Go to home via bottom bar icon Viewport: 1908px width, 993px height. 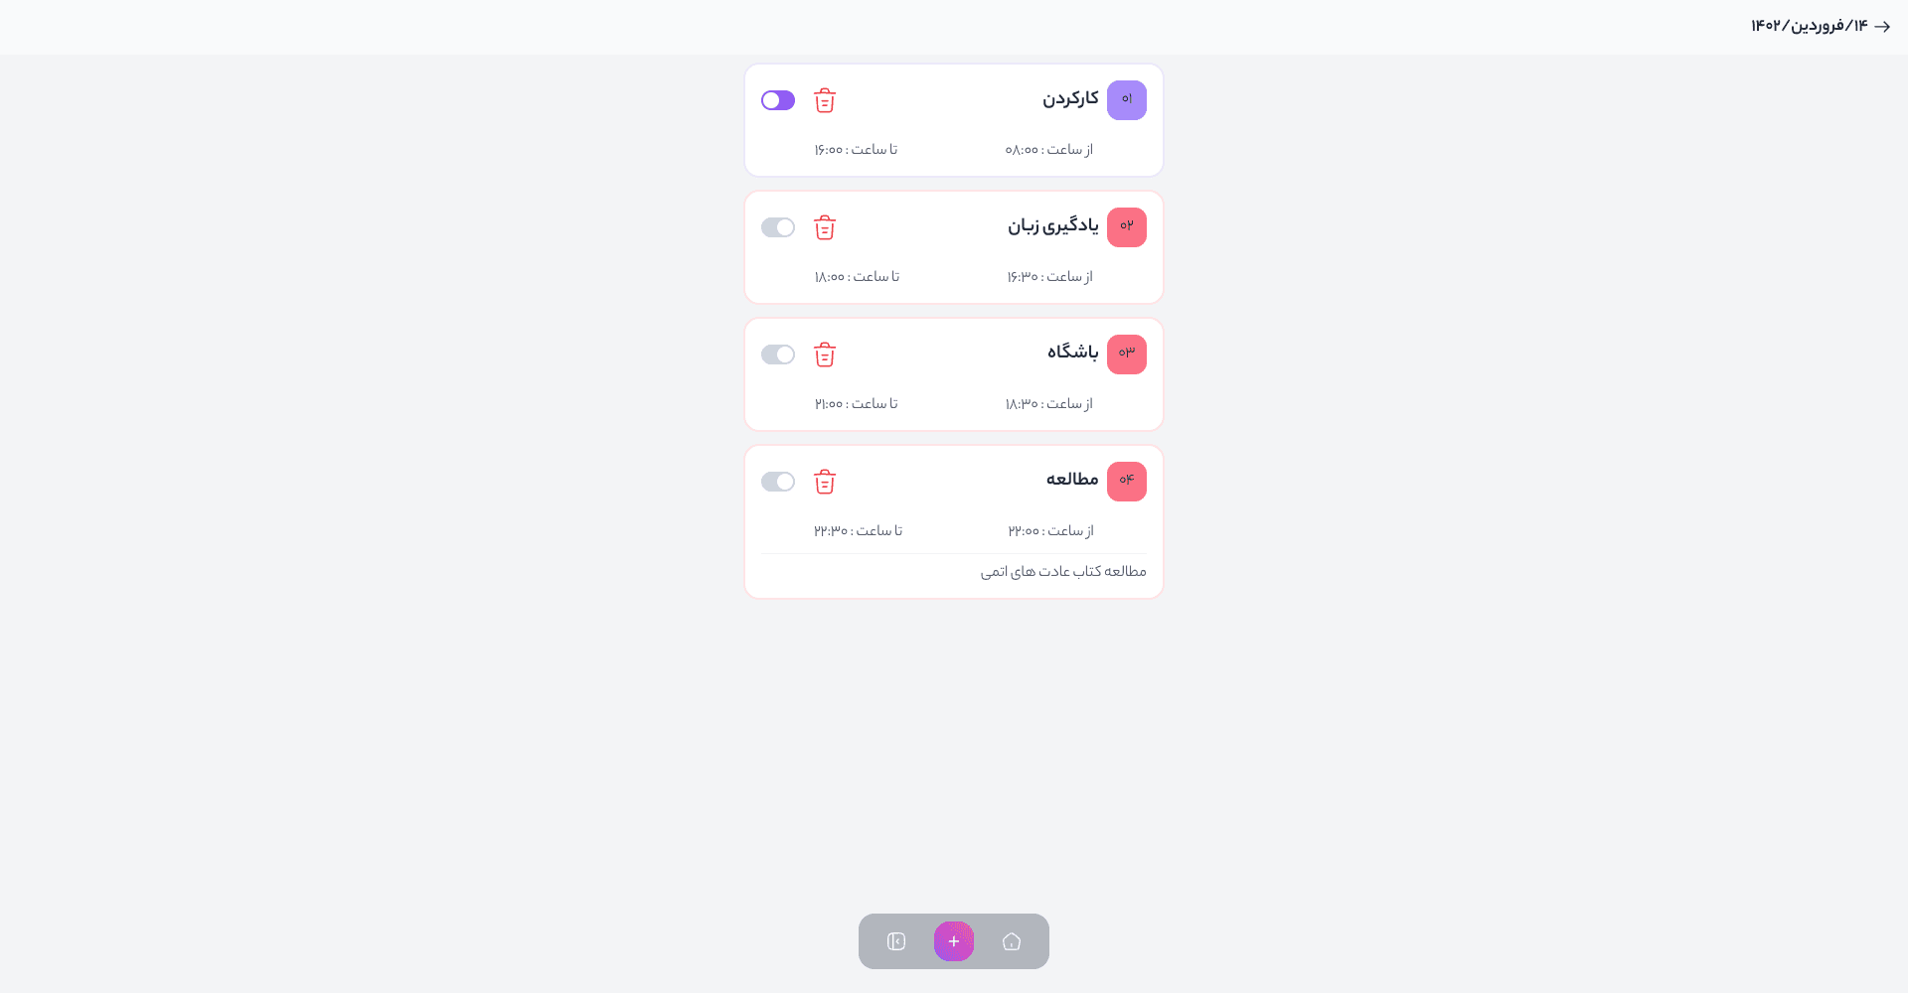[x=1012, y=941]
